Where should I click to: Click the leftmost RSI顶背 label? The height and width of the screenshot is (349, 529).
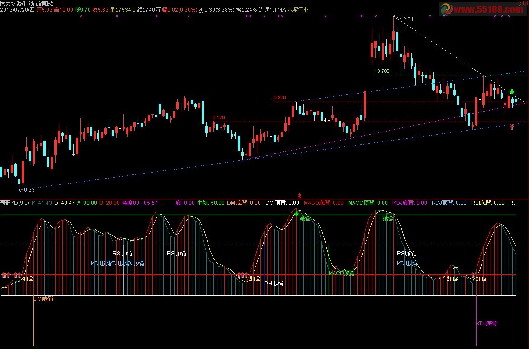pyautogui.click(x=123, y=254)
